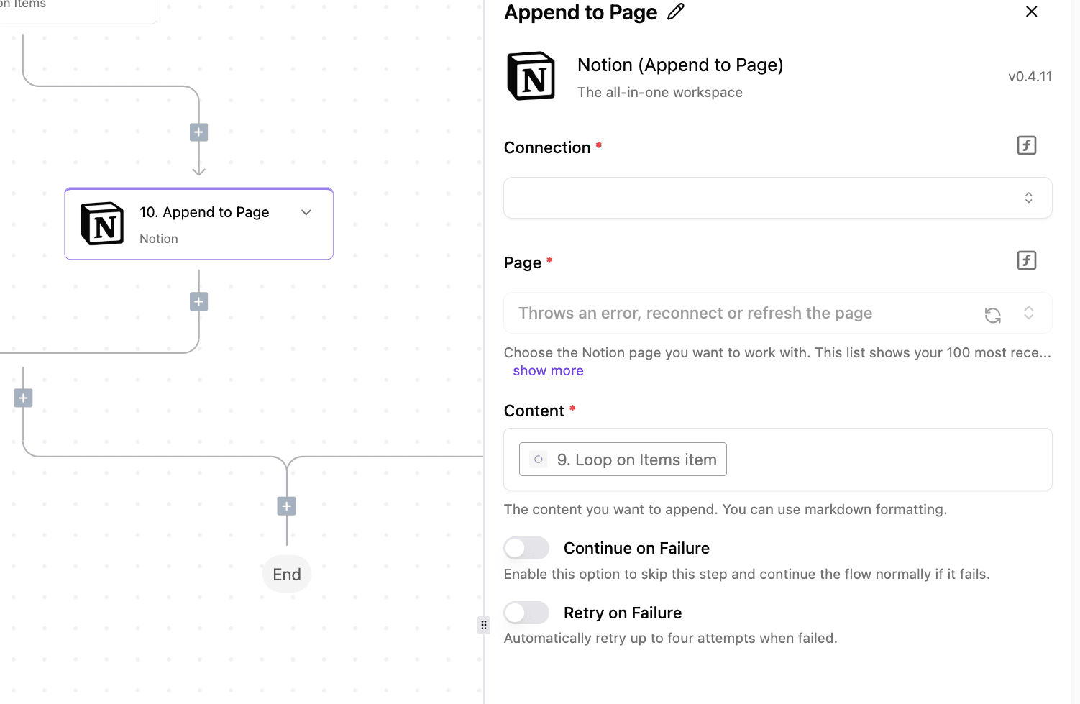Image resolution: width=1080 pixels, height=704 pixels.
Task: Enable Retry on Failure switch
Action: 526,613
